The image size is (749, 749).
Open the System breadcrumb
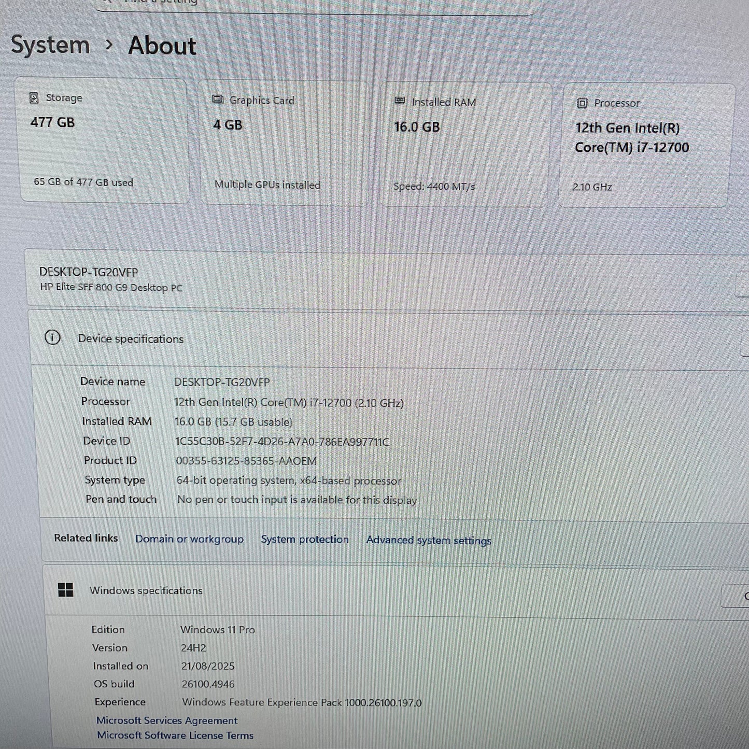pos(51,46)
